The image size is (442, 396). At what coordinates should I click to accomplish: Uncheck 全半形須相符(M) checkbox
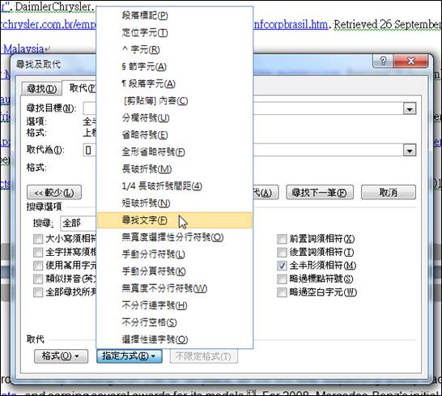(282, 266)
